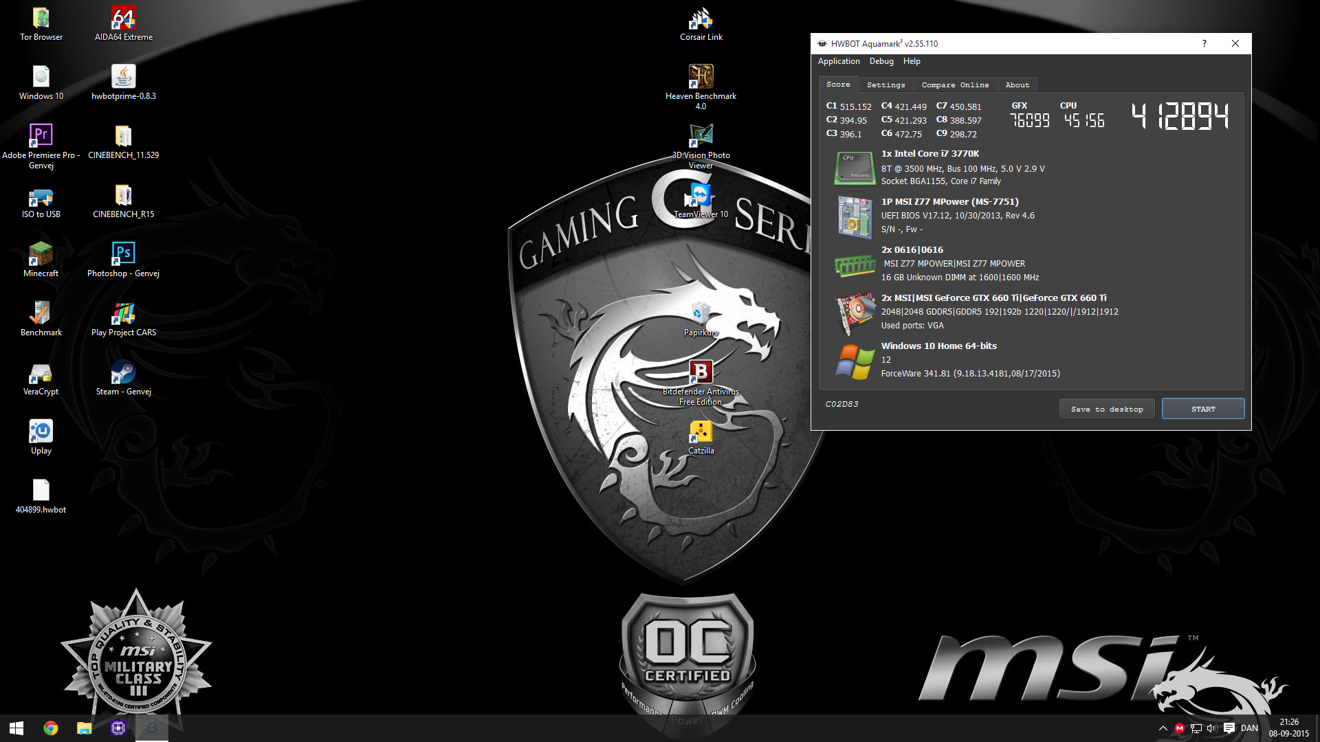Open the Action Center notifications icon
The width and height of the screenshot is (1320, 742).
(x=1229, y=728)
